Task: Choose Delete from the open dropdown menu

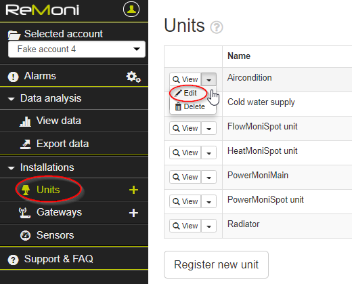Action: pos(190,106)
